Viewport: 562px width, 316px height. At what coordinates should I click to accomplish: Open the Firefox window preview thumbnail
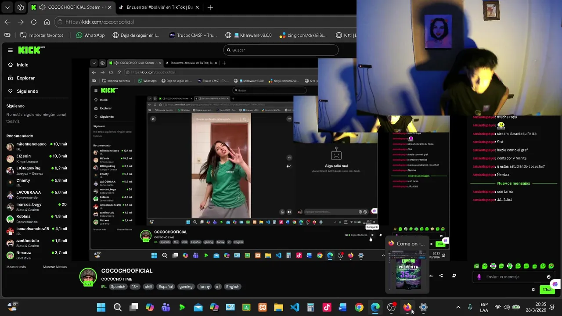point(408,270)
